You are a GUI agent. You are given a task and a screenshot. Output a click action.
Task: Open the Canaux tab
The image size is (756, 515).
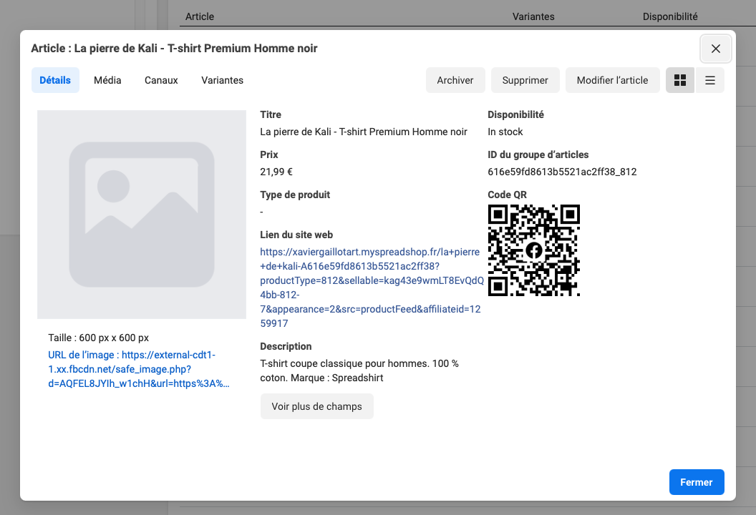tap(161, 80)
